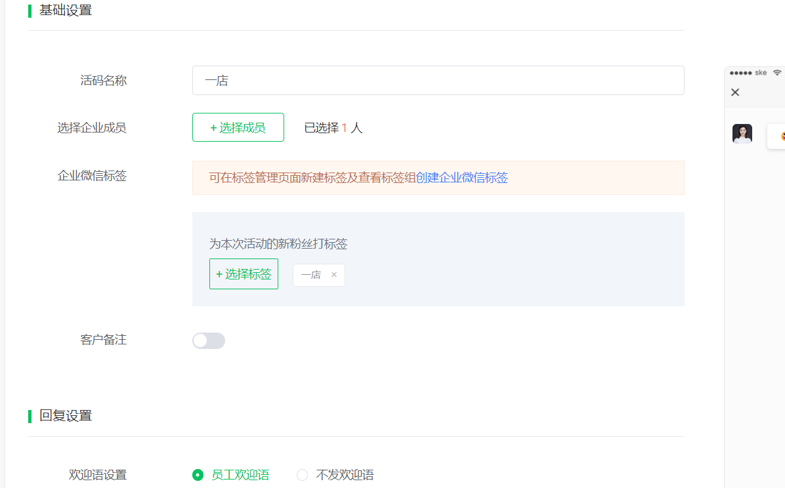The width and height of the screenshot is (785, 492).
Task: Choose the 不发欢迎语 radio option
Action: [x=303, y=475]
